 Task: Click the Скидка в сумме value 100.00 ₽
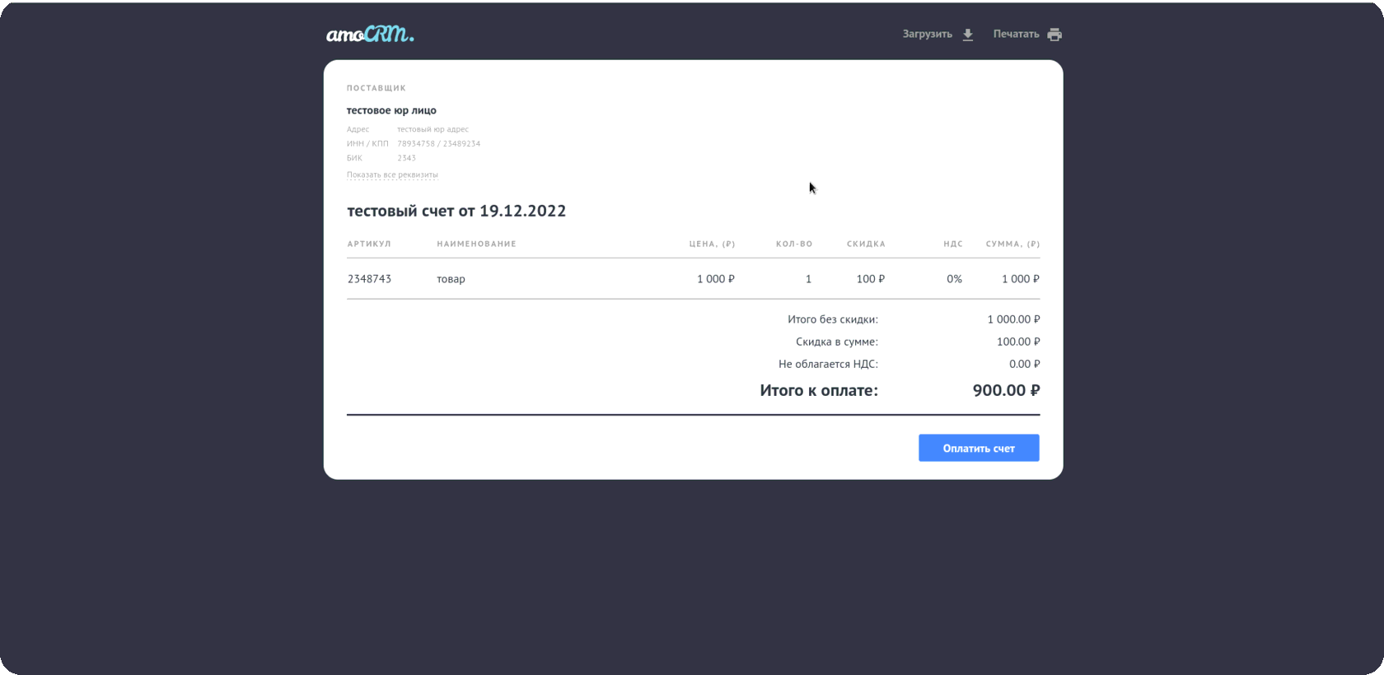[x=1018, y=342]
